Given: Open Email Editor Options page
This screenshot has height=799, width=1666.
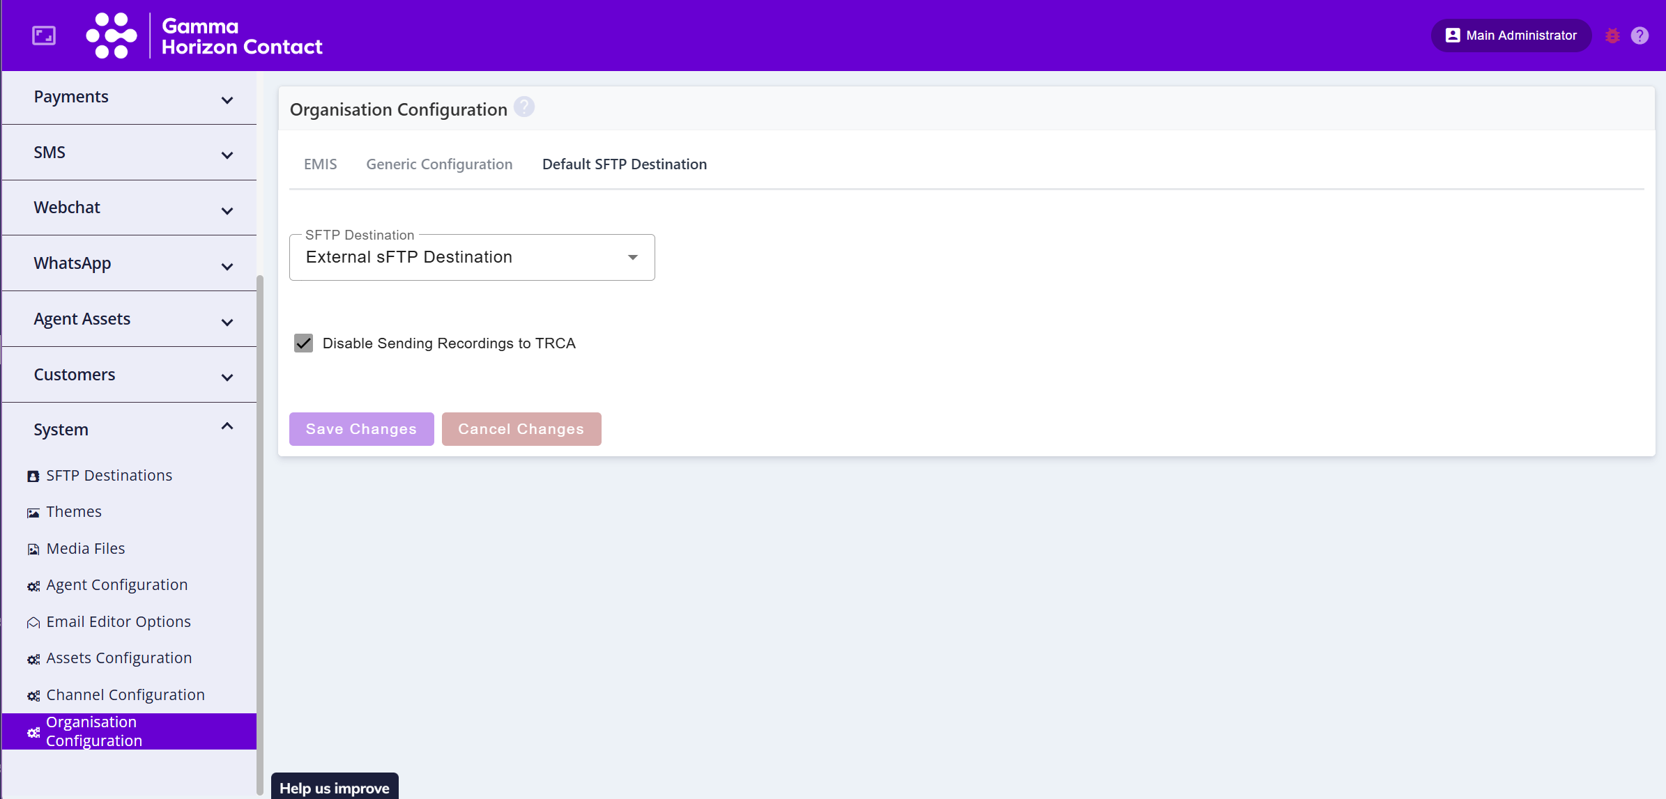Looking at the screenshot, I should (x=119, y=621).
